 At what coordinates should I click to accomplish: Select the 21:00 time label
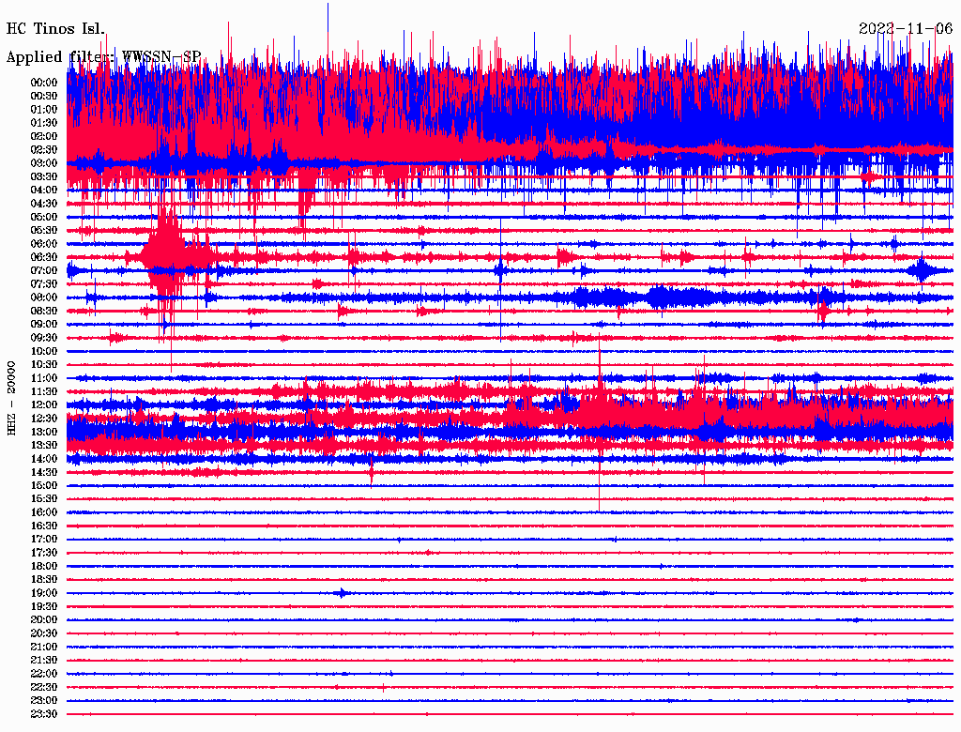(x=44, y=648)
